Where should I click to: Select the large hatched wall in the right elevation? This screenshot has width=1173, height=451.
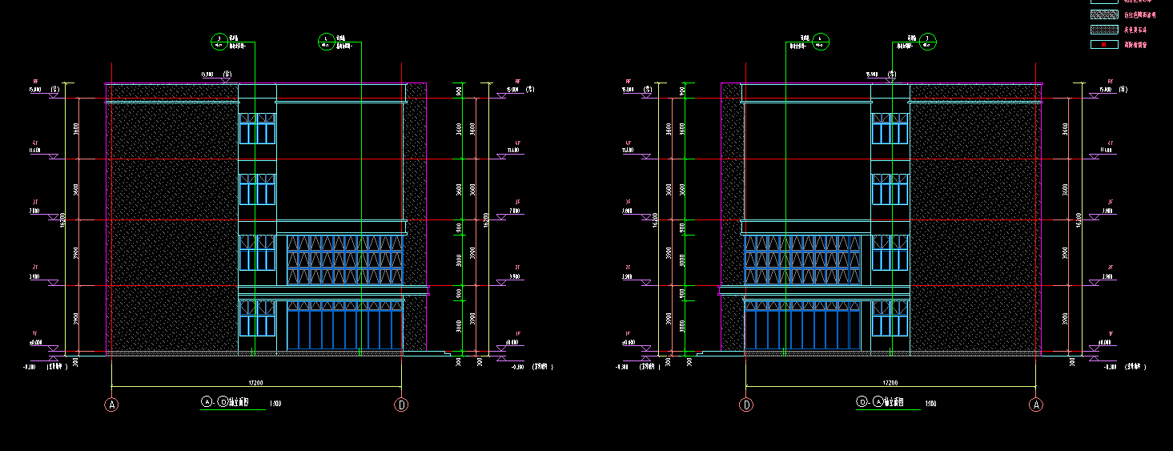pos(974,224)
